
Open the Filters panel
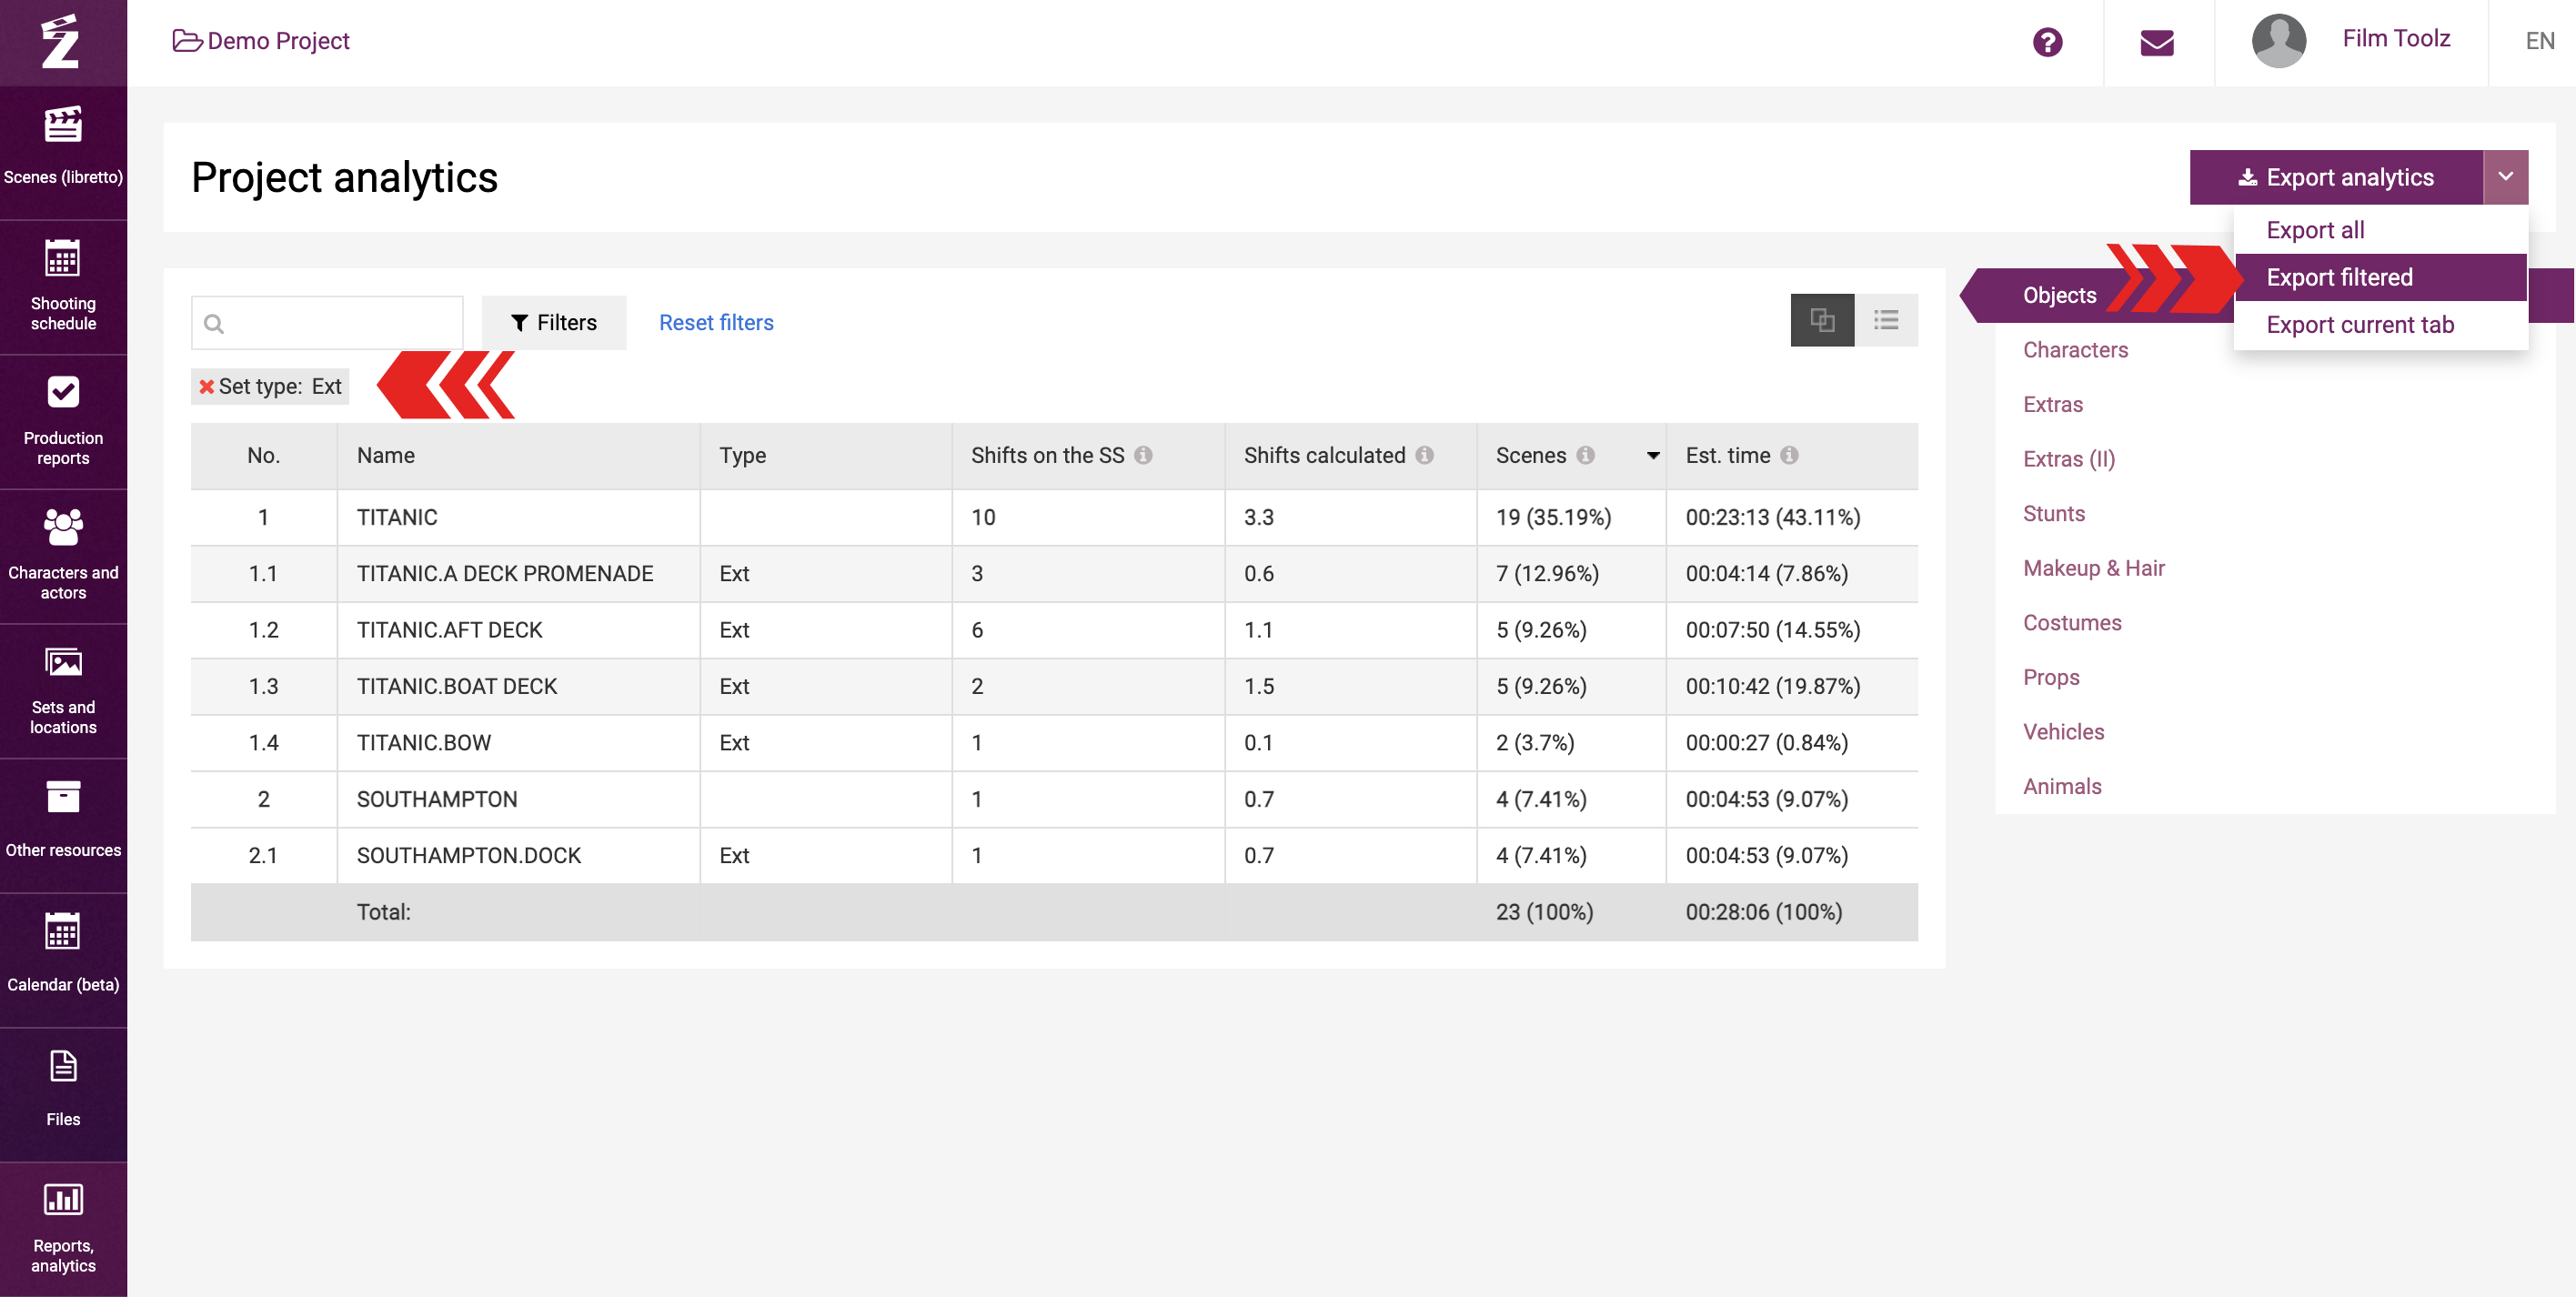(554, 322)
